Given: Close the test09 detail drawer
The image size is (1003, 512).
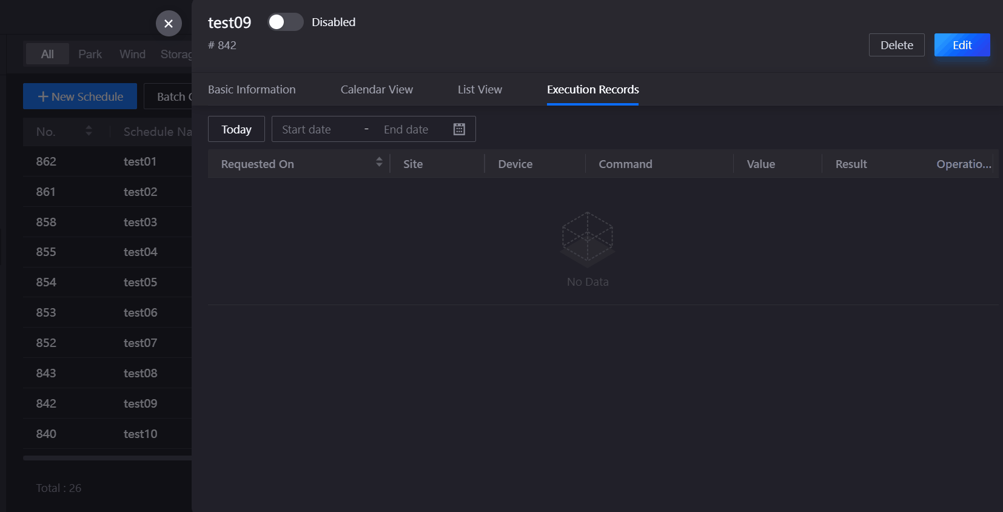Looking at the screenshot, I should 169,24.
